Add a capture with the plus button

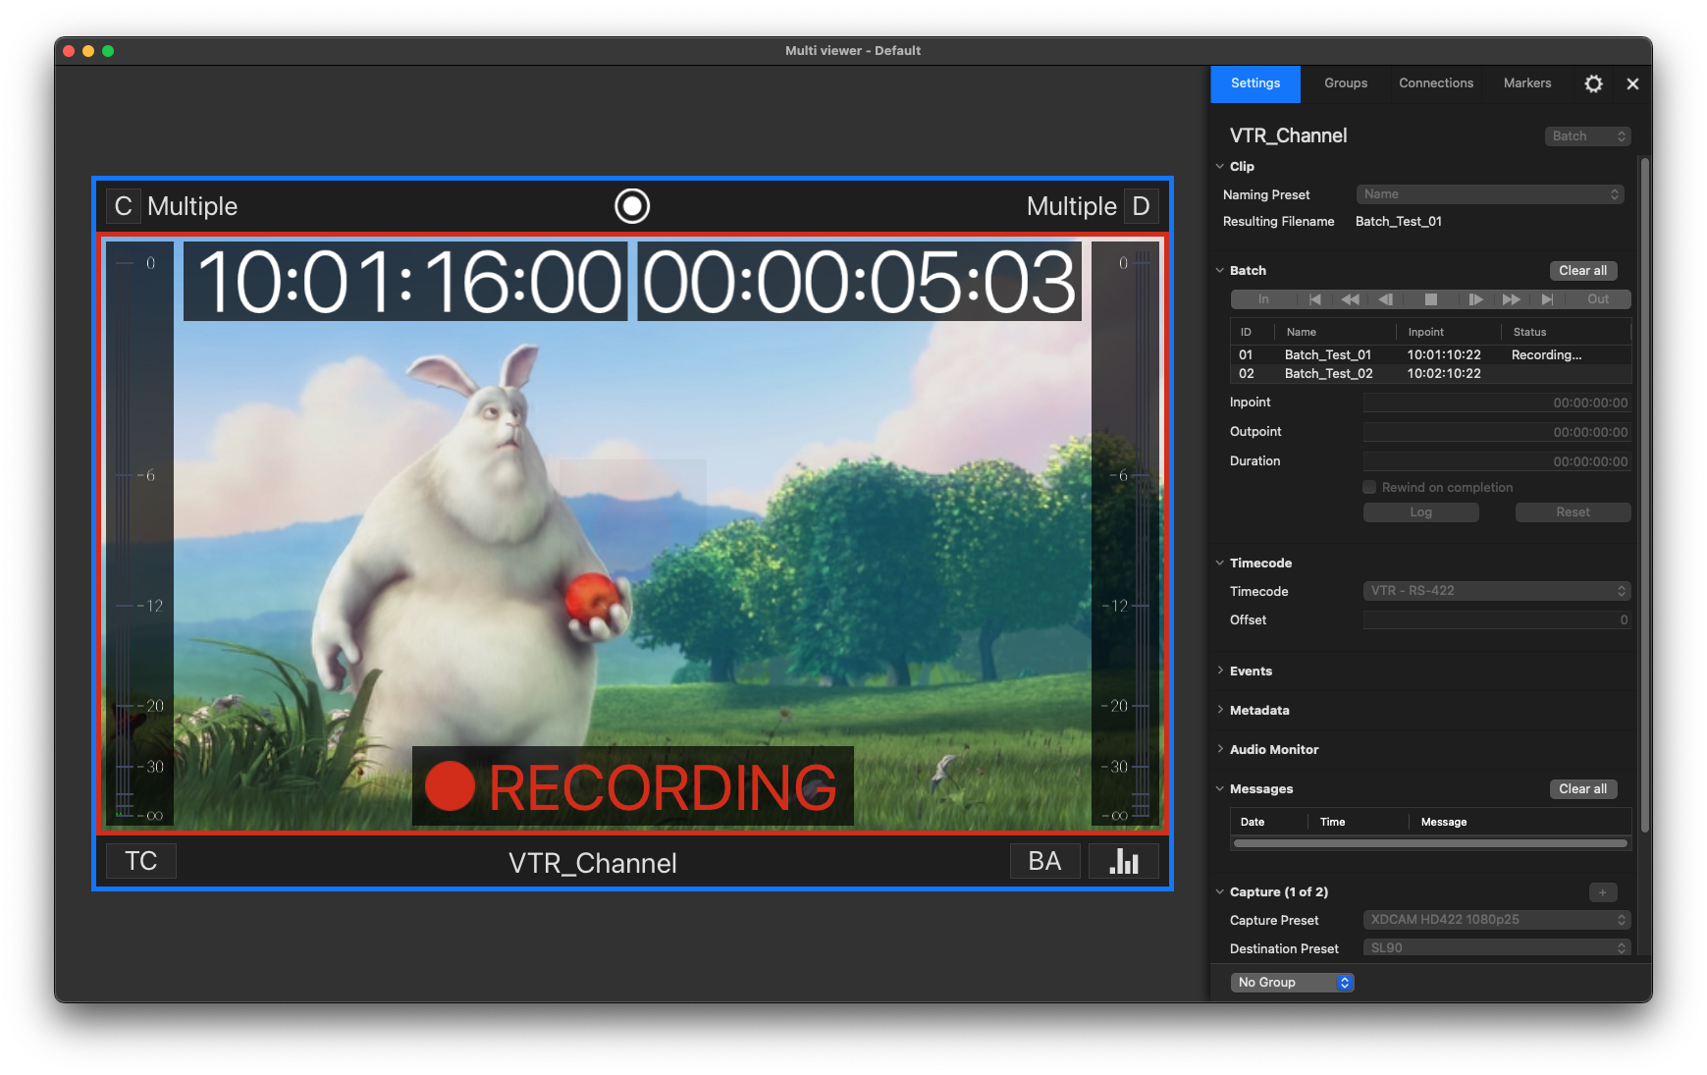1603,892
